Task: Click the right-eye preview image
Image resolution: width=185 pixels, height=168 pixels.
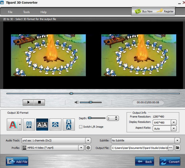Action: 139,55
